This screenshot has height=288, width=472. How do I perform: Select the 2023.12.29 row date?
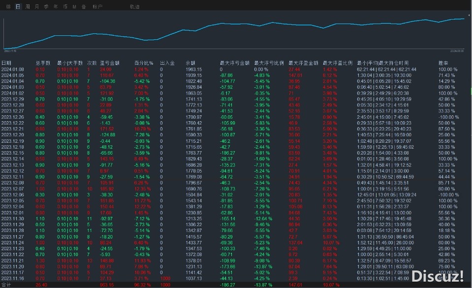pos(12,99)
